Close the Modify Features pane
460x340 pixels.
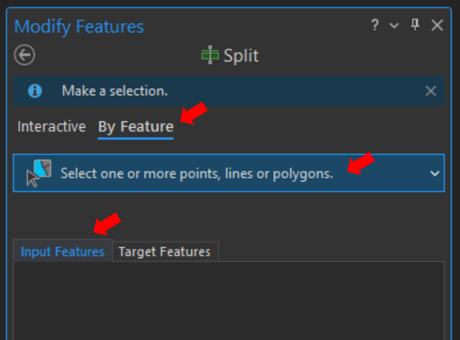point(437,25)
